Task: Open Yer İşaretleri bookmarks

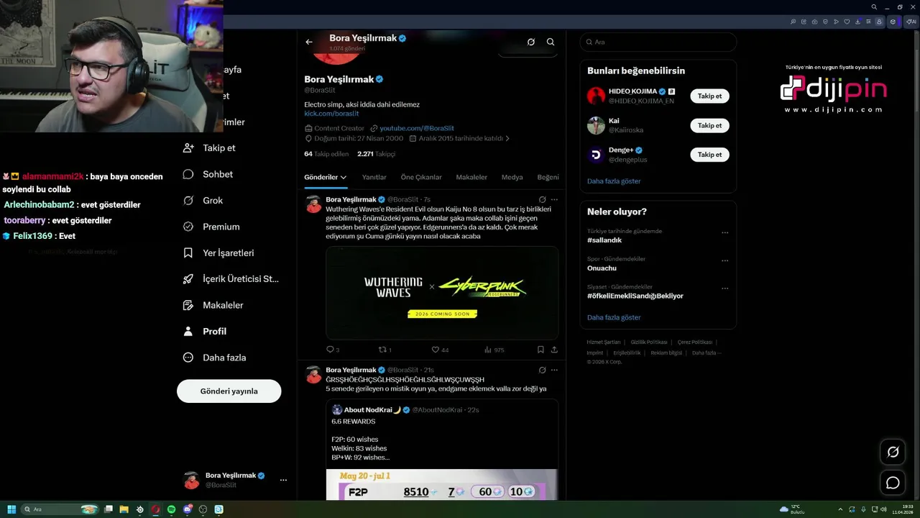Action: [x=218, y=253]
